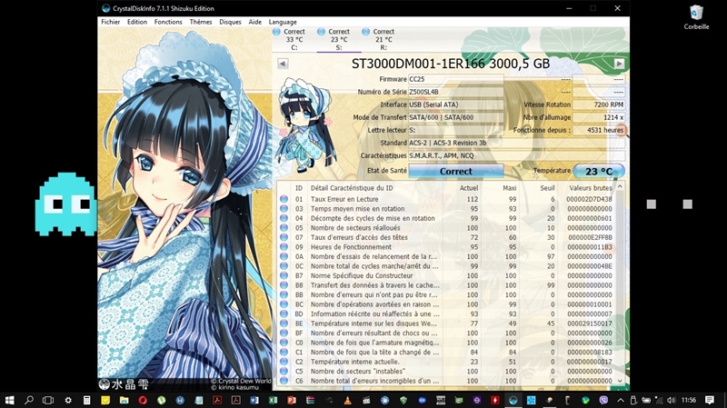Screen dimensions: 727x408
Task: Click the 7200 RPM rotation speed field
Action: pos(599,104)
